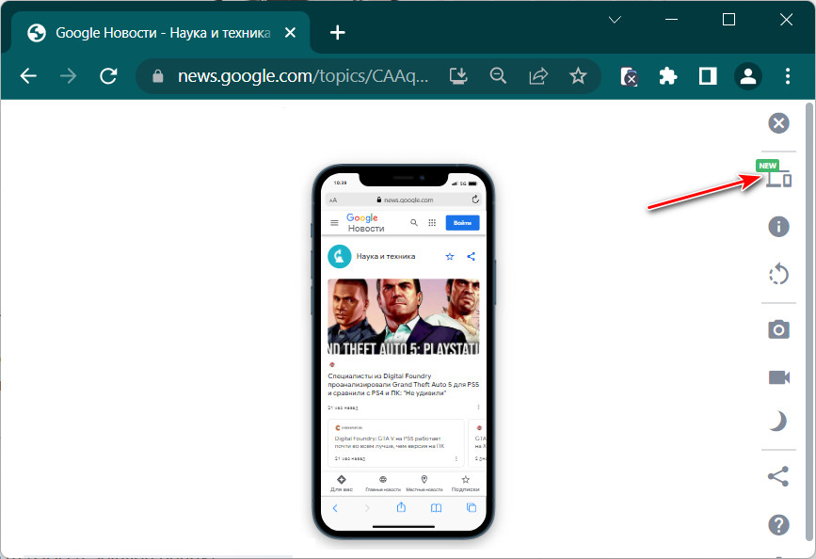Open more options on the GTA V card
816x559 pixels.
(x=456, y=458)
